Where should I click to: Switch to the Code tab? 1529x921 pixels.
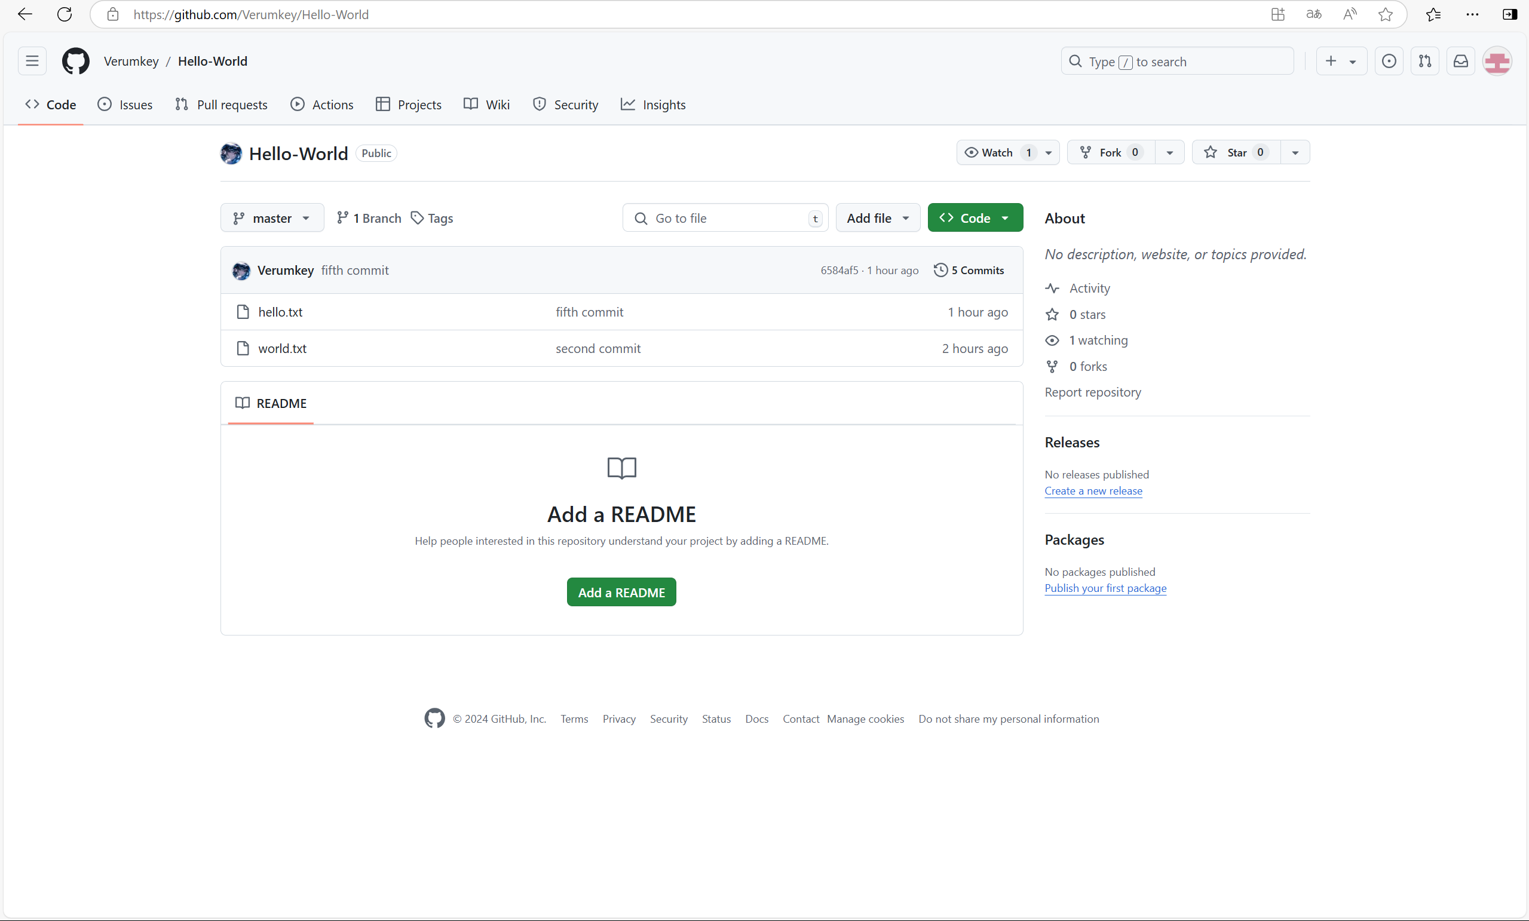51,105
